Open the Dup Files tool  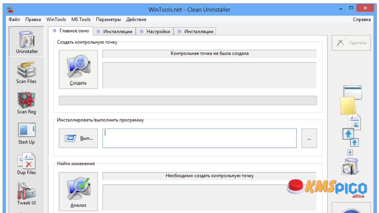[26, 164]
